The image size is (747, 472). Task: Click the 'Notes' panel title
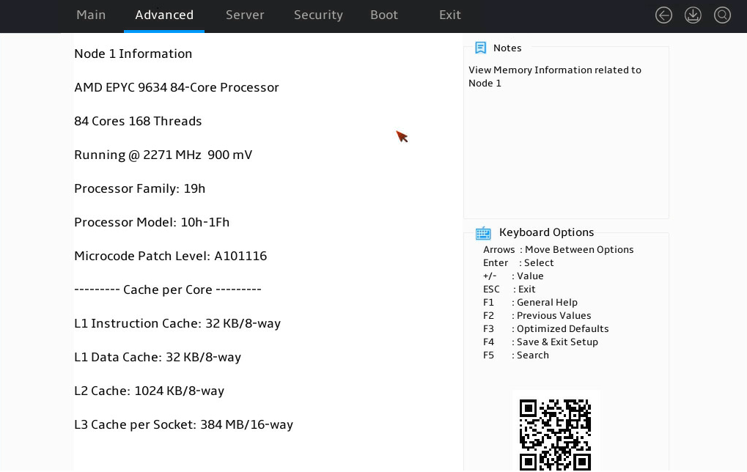(x=507, y=48)
